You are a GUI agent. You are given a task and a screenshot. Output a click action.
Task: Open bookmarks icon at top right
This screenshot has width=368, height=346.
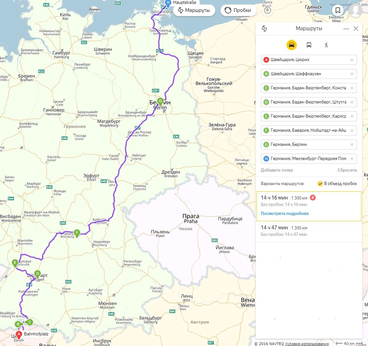[x=338, y=10]
